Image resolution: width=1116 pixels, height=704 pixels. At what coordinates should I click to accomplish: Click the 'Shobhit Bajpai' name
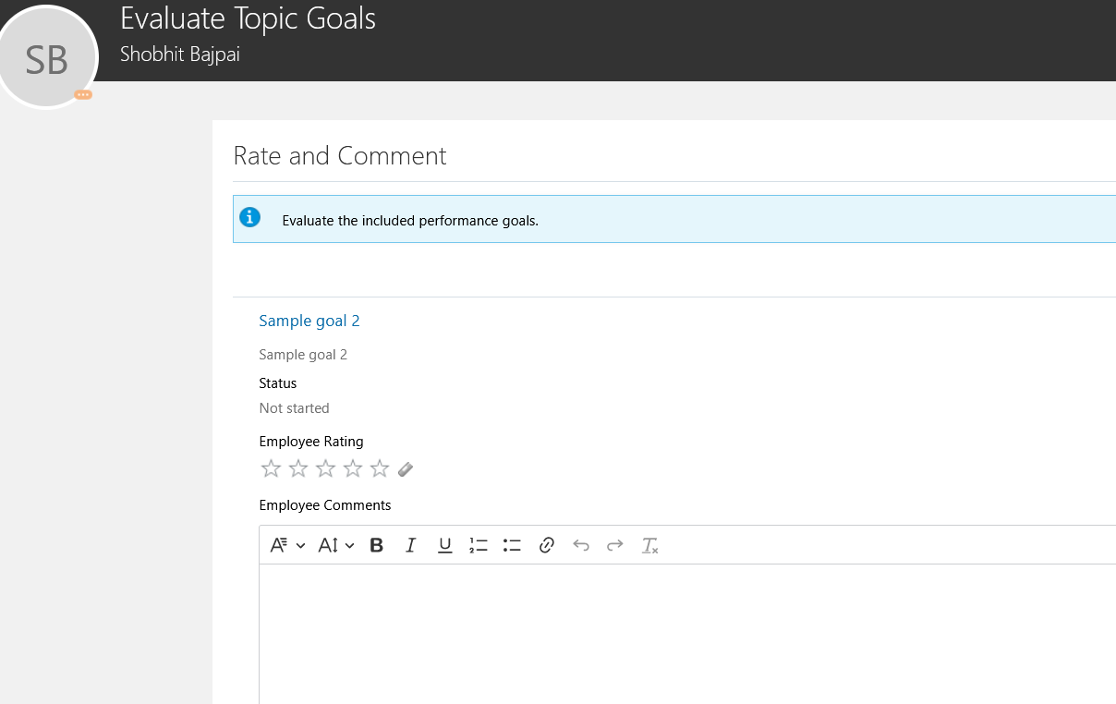180,55
